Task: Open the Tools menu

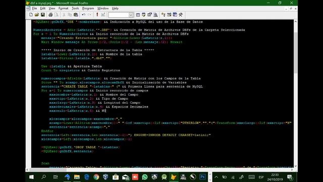Action: pyautogui.click(x=75, y=9)
